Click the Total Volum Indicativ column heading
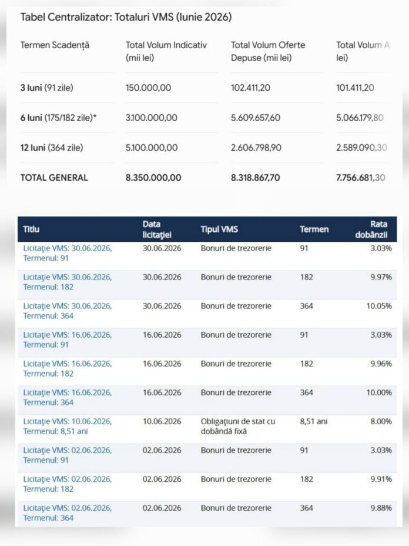This screenshot has height=546, width=409. [x=166, y=52]
